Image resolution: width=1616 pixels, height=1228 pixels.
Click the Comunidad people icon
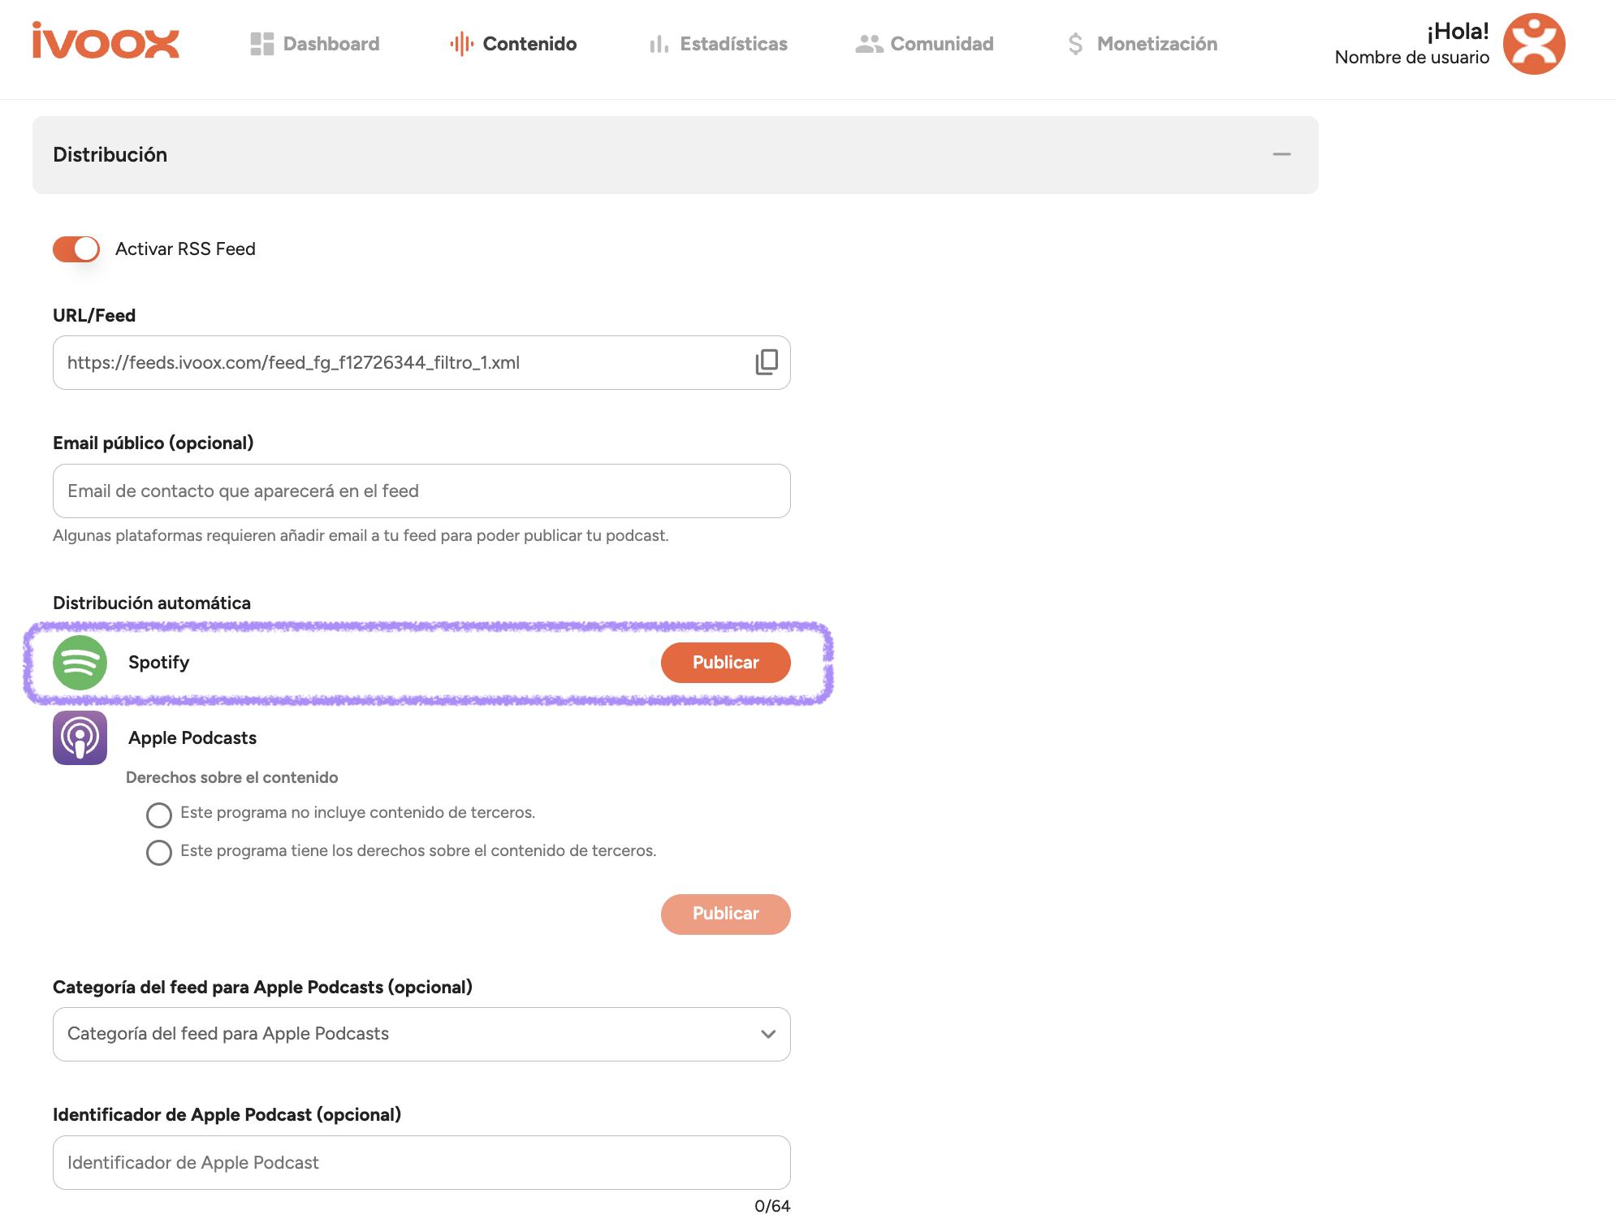869,44
